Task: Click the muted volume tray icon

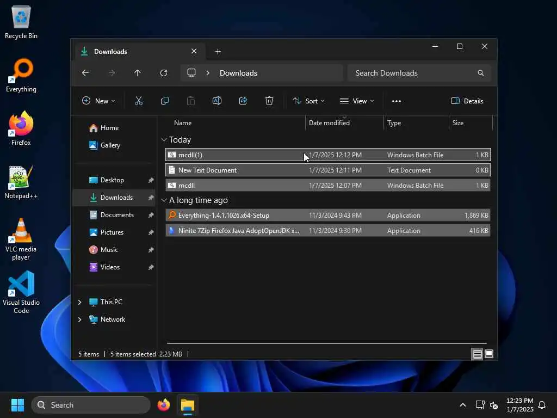Action: point(494,405)
